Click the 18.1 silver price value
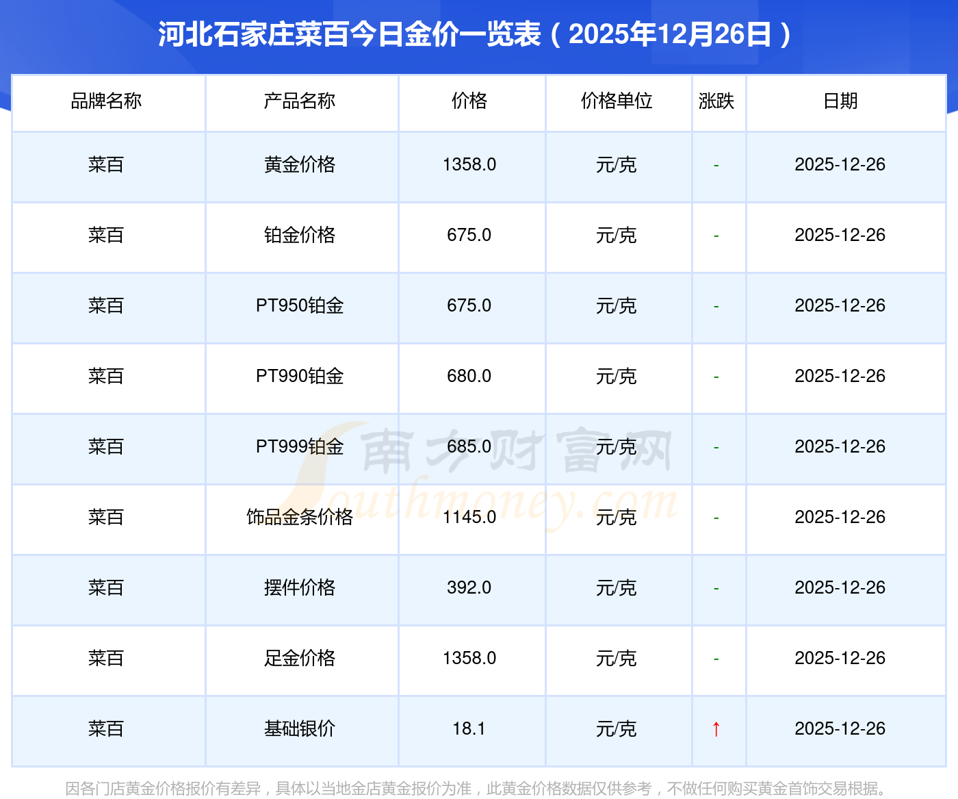This screenshot has height=799, width=958. click(469, 729)
